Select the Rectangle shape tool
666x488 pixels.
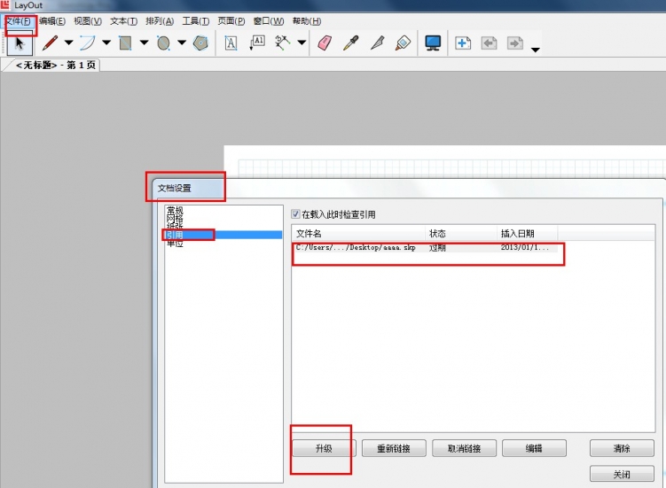(x=125, y=43)
